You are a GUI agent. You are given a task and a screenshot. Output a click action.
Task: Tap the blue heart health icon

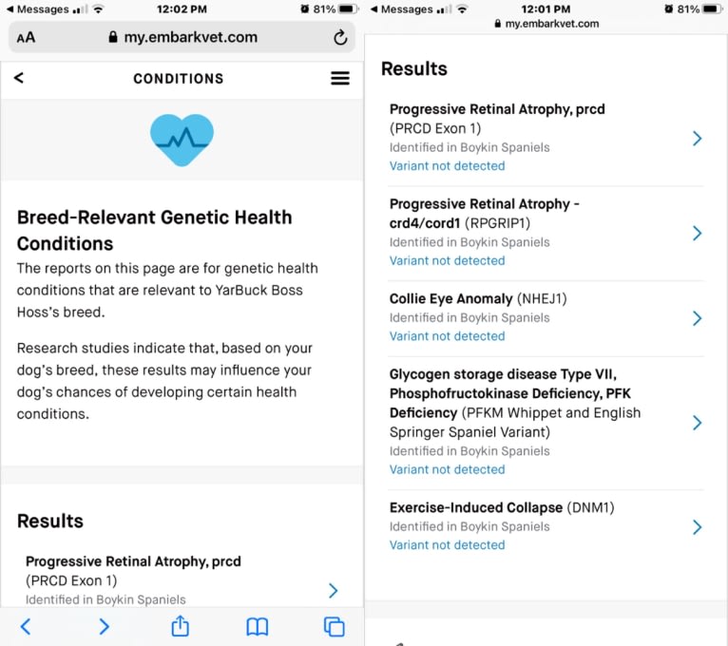(182, 140)
